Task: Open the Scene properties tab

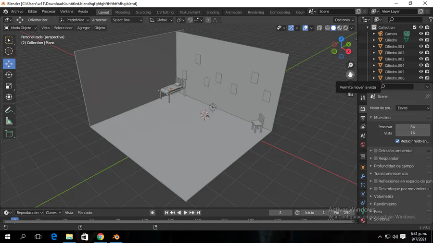Action: (363, 135)
